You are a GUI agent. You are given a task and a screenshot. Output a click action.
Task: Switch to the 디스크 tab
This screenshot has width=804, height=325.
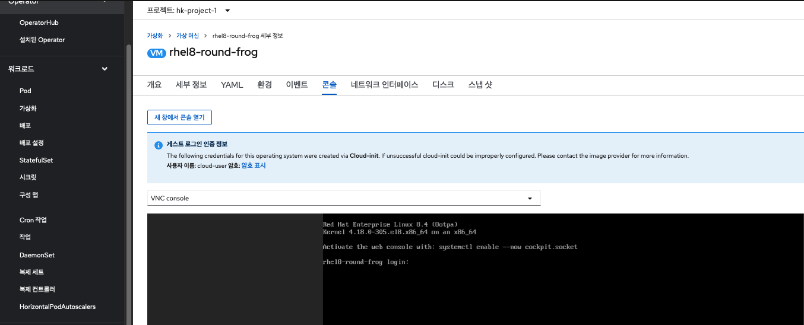[x=443, y=85]
